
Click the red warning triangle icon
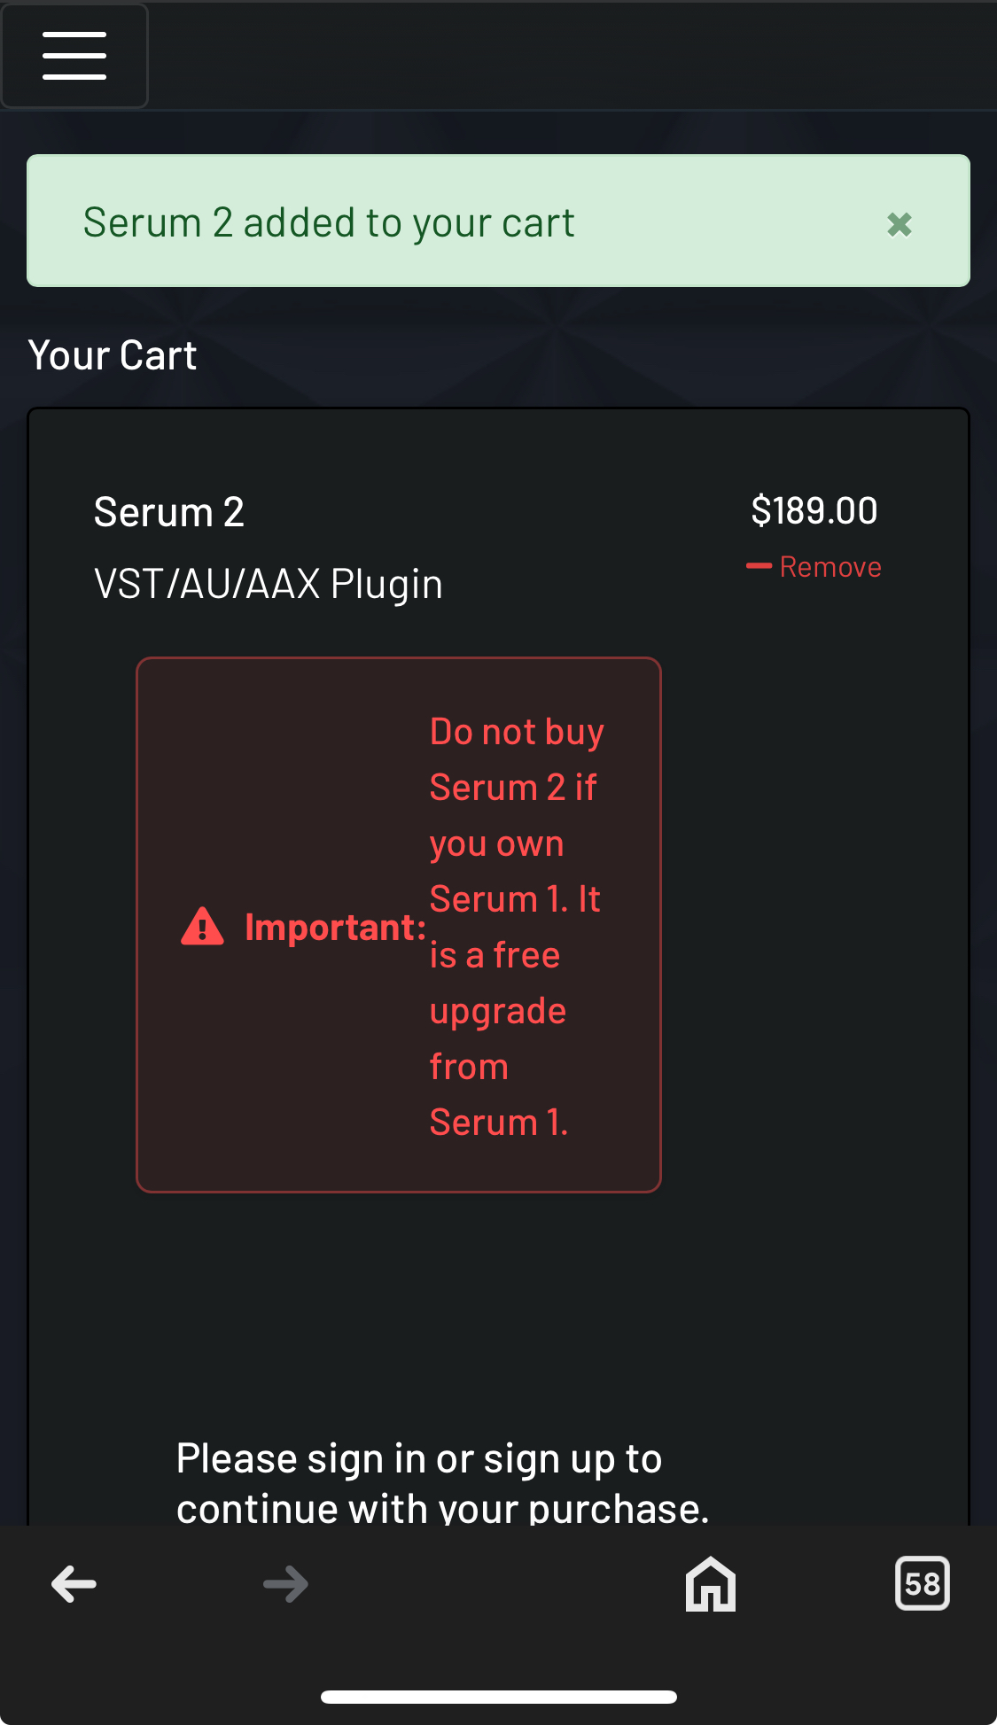click(202, 927)
